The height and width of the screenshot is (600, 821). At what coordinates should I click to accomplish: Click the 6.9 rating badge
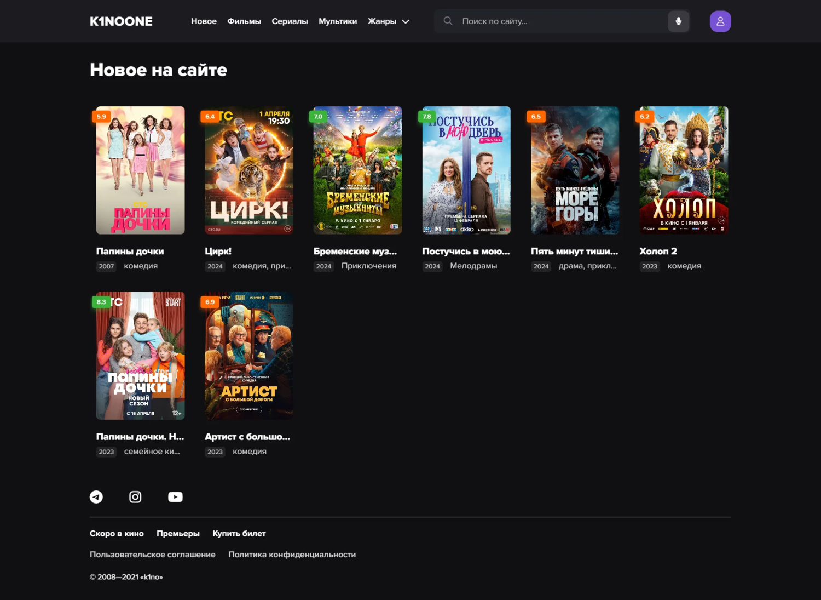coord(210,302)
